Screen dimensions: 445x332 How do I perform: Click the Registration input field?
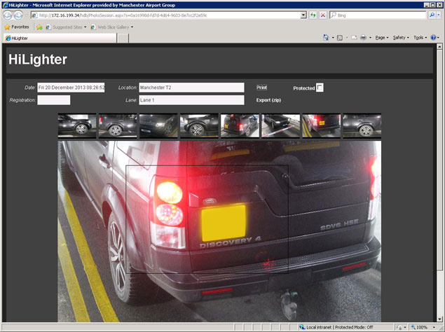tap(53, 100)
